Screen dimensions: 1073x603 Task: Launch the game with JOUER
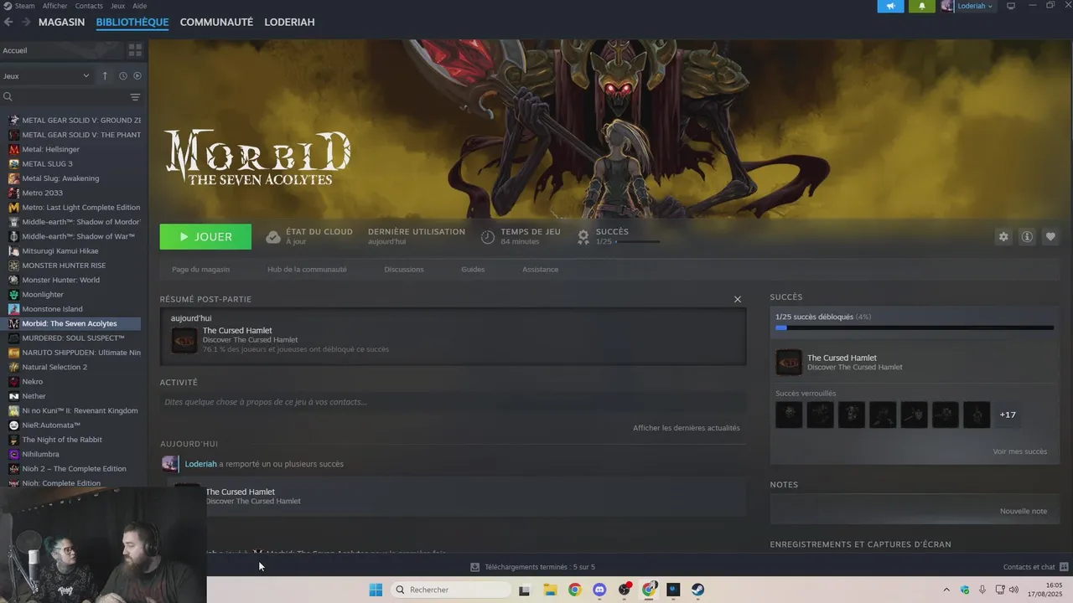(205, 237)
